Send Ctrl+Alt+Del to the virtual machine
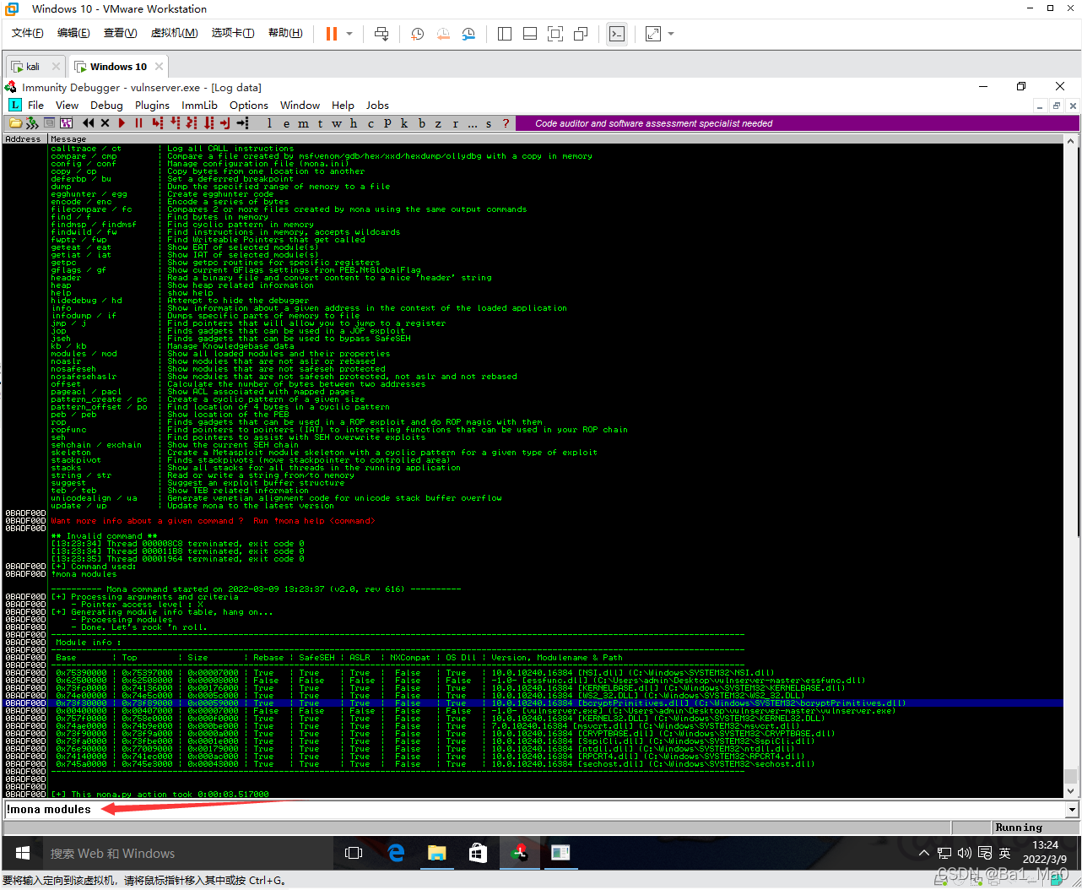This screenshot has height=890, width=1082. coord(381,34)
